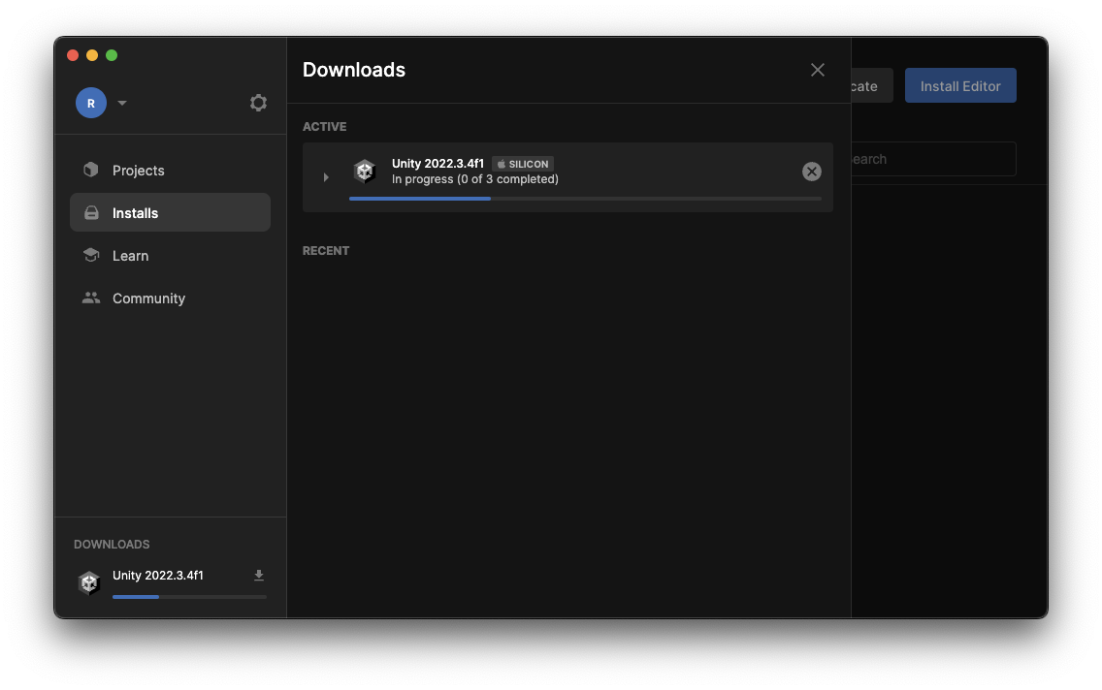Viewport: 1102px width, 690px height.
Task: Click the DOWNLOADS sidebar heading
Action: [112, 544]
